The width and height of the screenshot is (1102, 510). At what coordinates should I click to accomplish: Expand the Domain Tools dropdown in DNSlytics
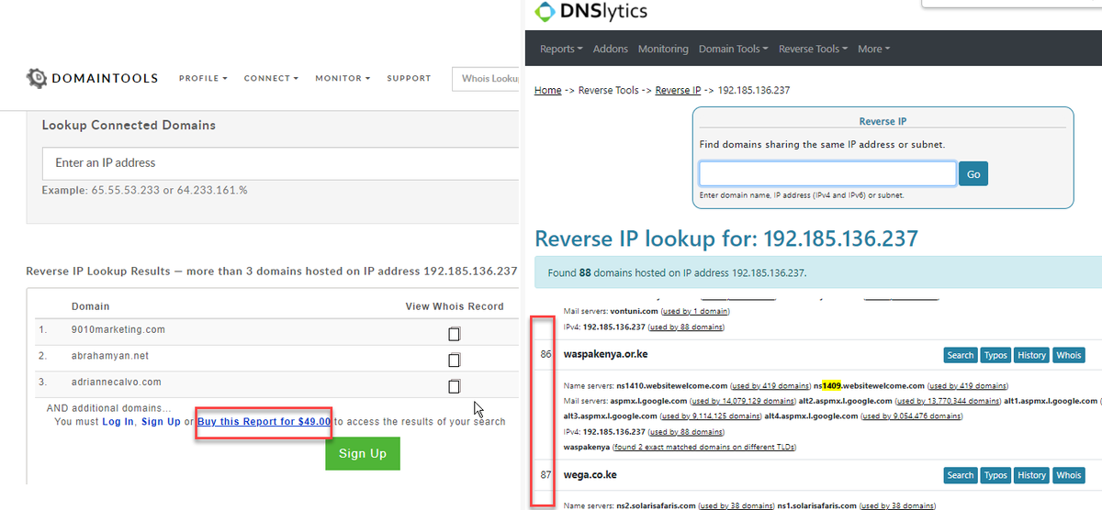tap(733, 50)
